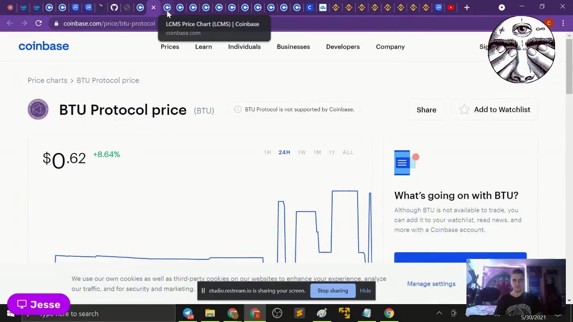Open the Learn menu
573x322 pixels.
point(203,47)
